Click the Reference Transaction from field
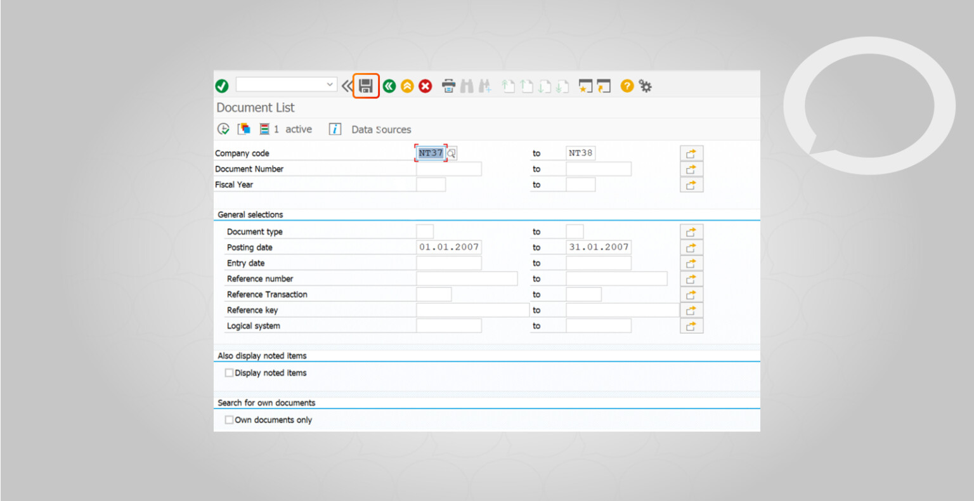 click(434, 294)
